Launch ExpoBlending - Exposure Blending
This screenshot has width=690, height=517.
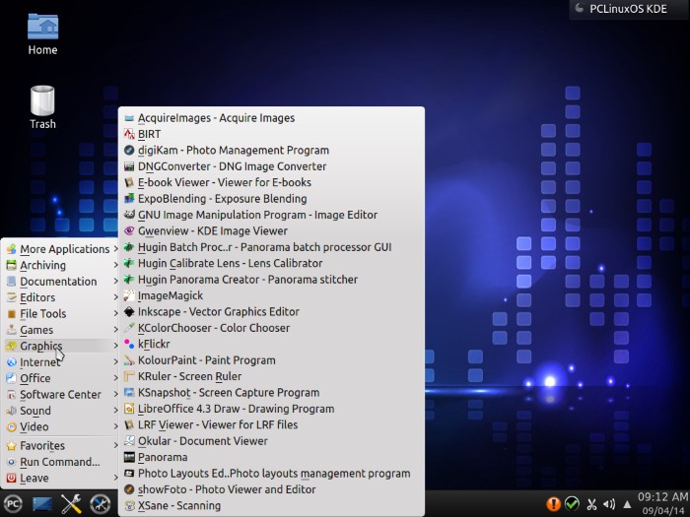(x=271, y=199)
